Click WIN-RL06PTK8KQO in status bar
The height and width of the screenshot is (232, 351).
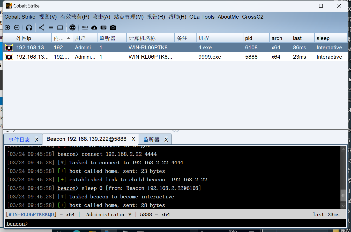pos(31,214)
